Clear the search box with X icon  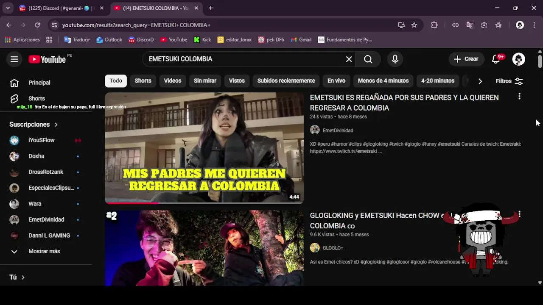tap(349, 59)
